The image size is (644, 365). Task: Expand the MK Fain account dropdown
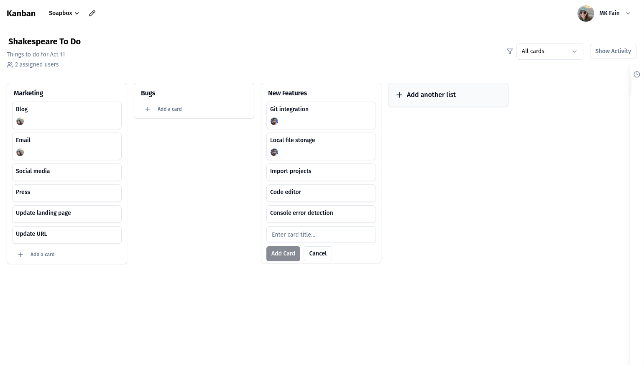(x=628, y=13)
